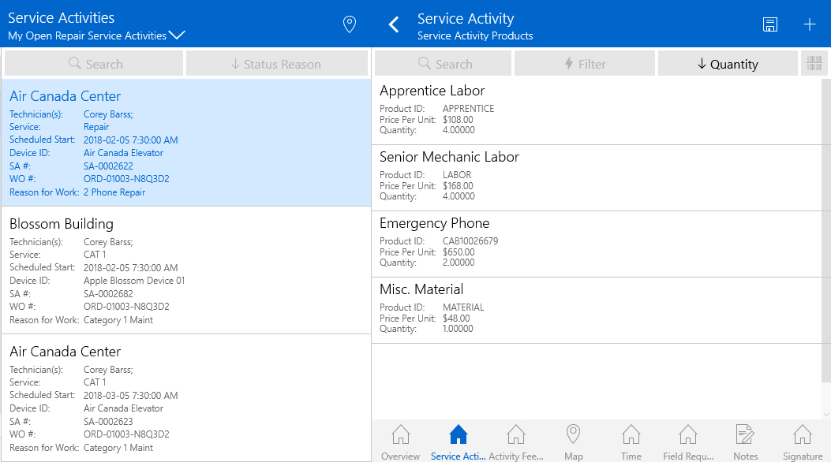Change Quantity sort order
The image size is (831, 462).
727,64
